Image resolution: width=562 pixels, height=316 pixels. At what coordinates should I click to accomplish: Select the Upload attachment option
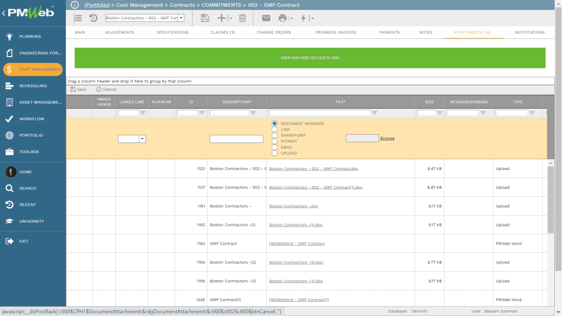[x=274, y=153]
